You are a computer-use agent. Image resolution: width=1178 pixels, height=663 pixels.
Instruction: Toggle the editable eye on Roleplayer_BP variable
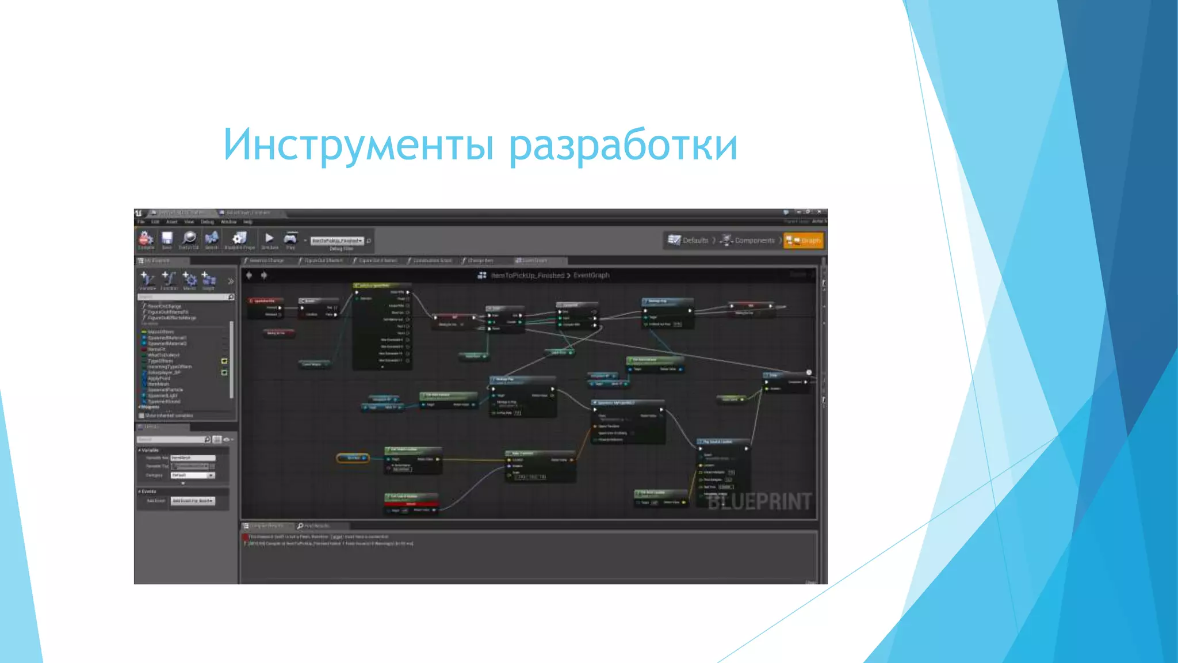pos(224,372)
